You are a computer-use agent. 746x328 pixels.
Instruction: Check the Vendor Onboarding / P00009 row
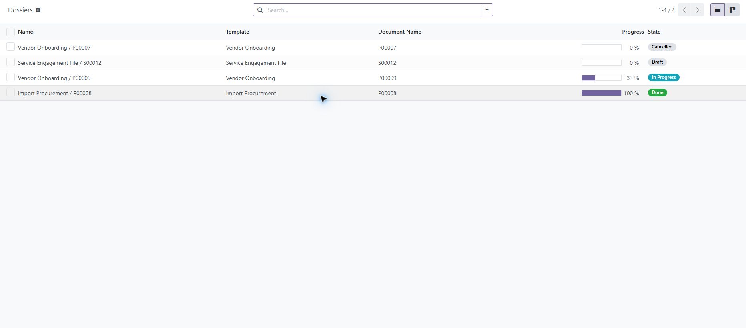click(x=11, y=78)
